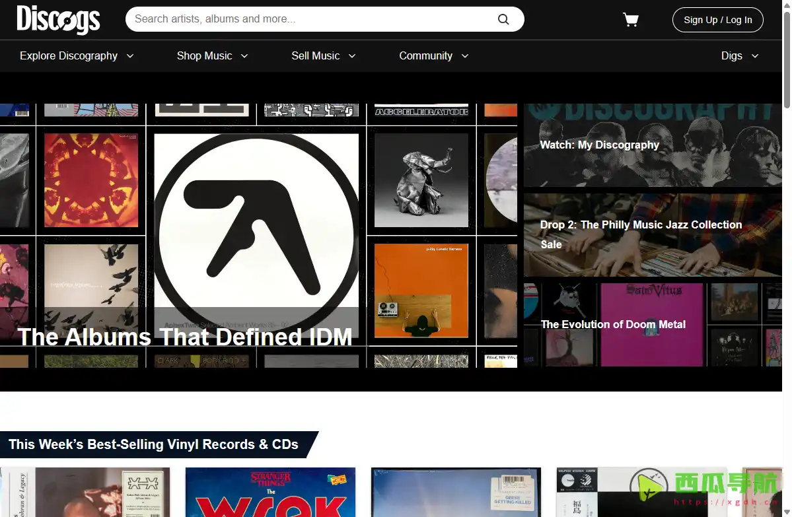Image resolution: width=792 pixels, height=517 pixels.
Task: Click the page vertical scrollbar
Action: tap(786, 59)
